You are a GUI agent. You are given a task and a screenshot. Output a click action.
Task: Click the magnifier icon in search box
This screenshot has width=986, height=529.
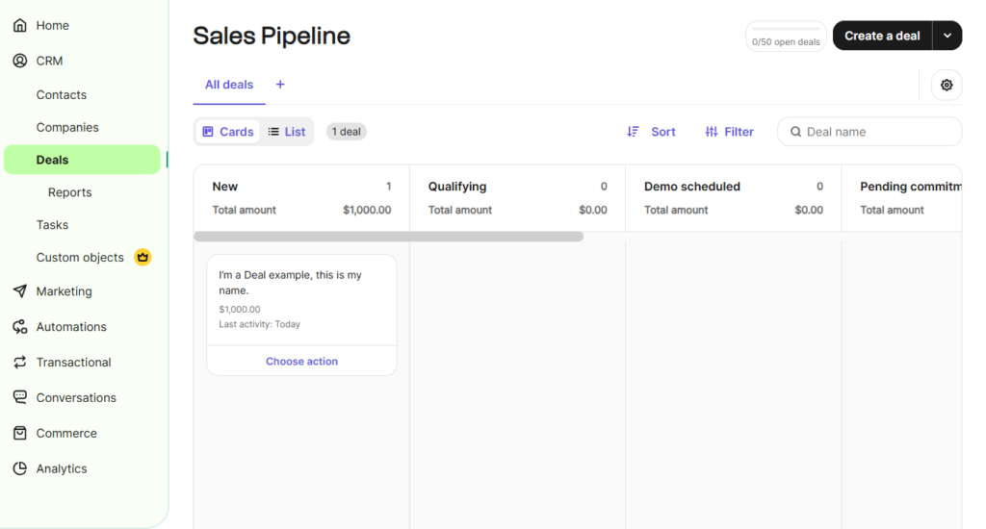tap(795, 132)
